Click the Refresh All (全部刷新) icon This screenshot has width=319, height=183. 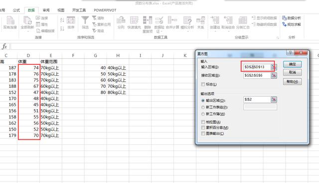point(27,20)
